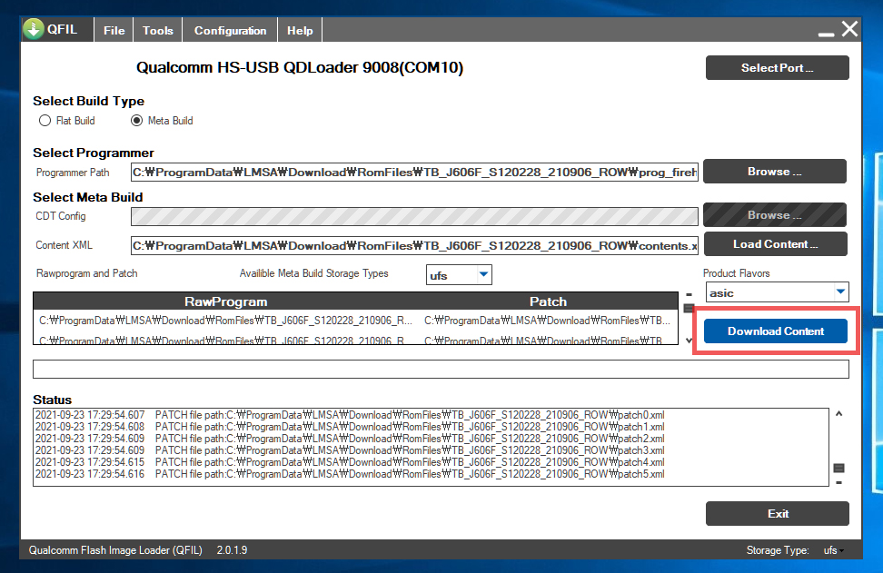
Task: Expand the asic Product Flavors dropdown
Action: pyautogui.click(x=840, y=292)
